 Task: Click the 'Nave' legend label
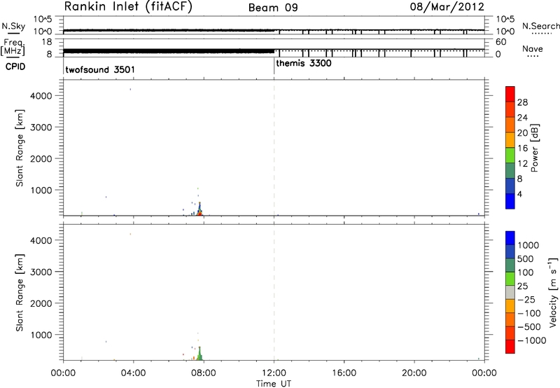pos(533,49)
